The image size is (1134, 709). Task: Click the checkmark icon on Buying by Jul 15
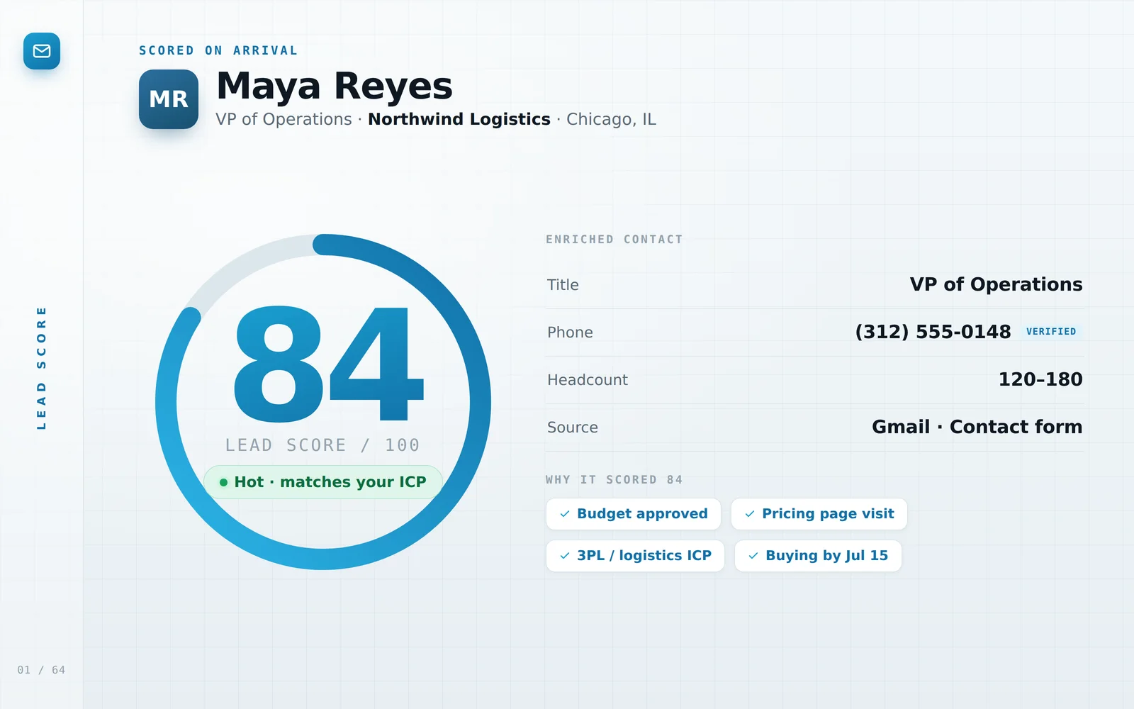[x=753, y=556]
